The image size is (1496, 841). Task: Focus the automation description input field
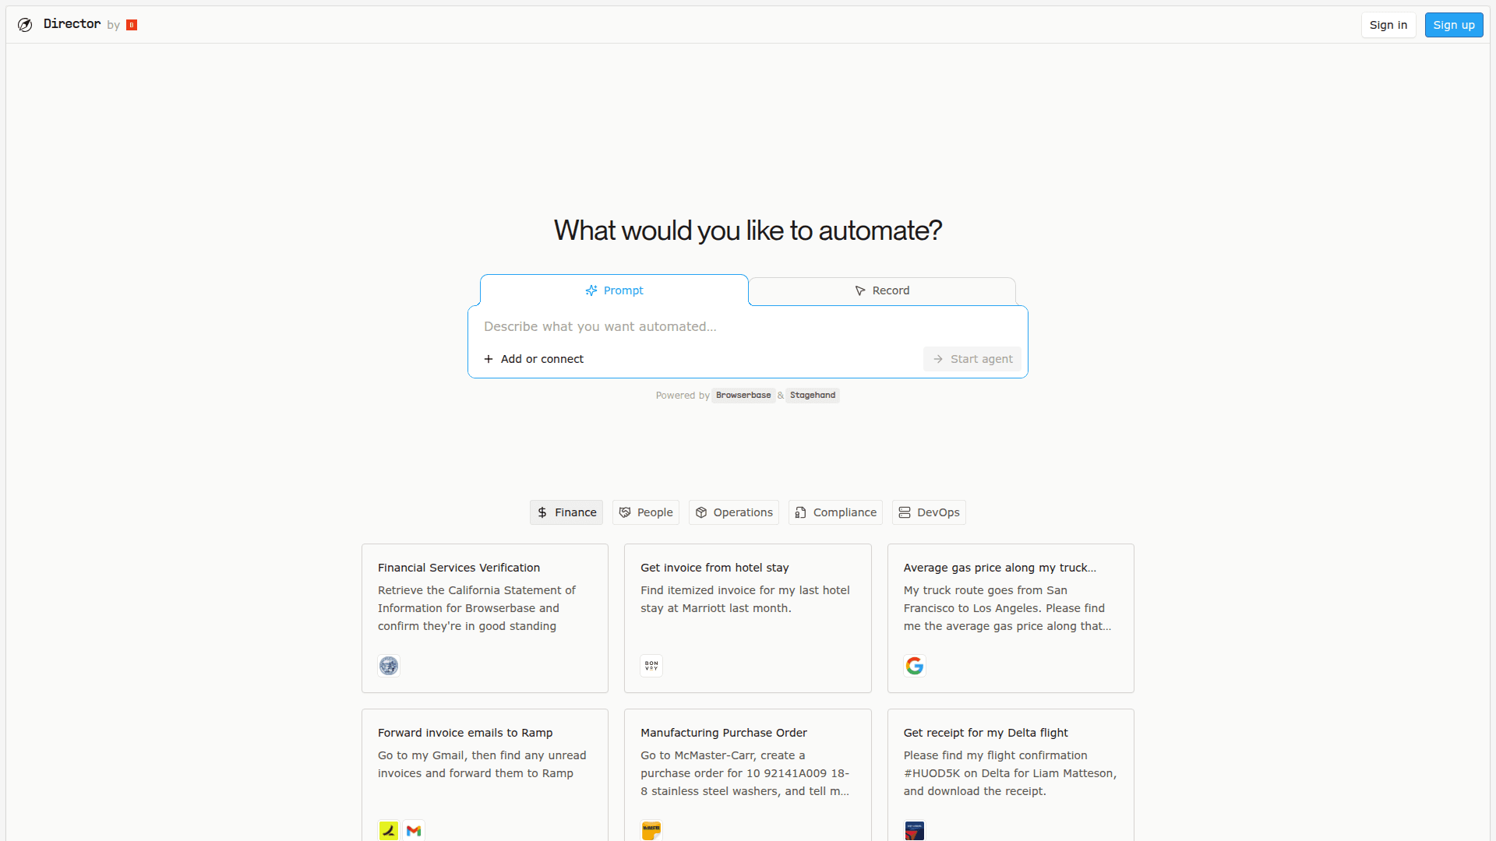click(701, 327)
